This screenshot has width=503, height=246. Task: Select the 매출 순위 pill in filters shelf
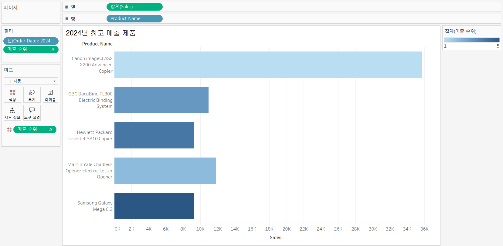click(31, 49)
